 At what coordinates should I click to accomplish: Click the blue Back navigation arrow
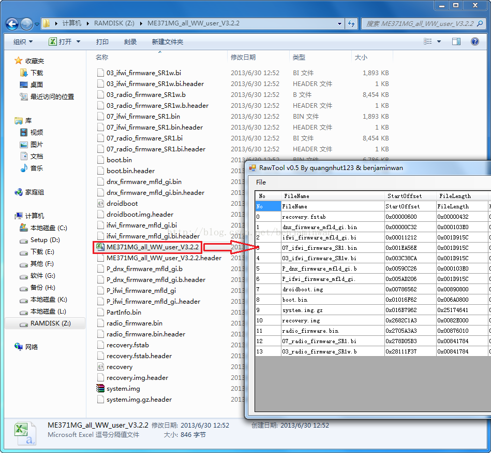pos(12,24)
